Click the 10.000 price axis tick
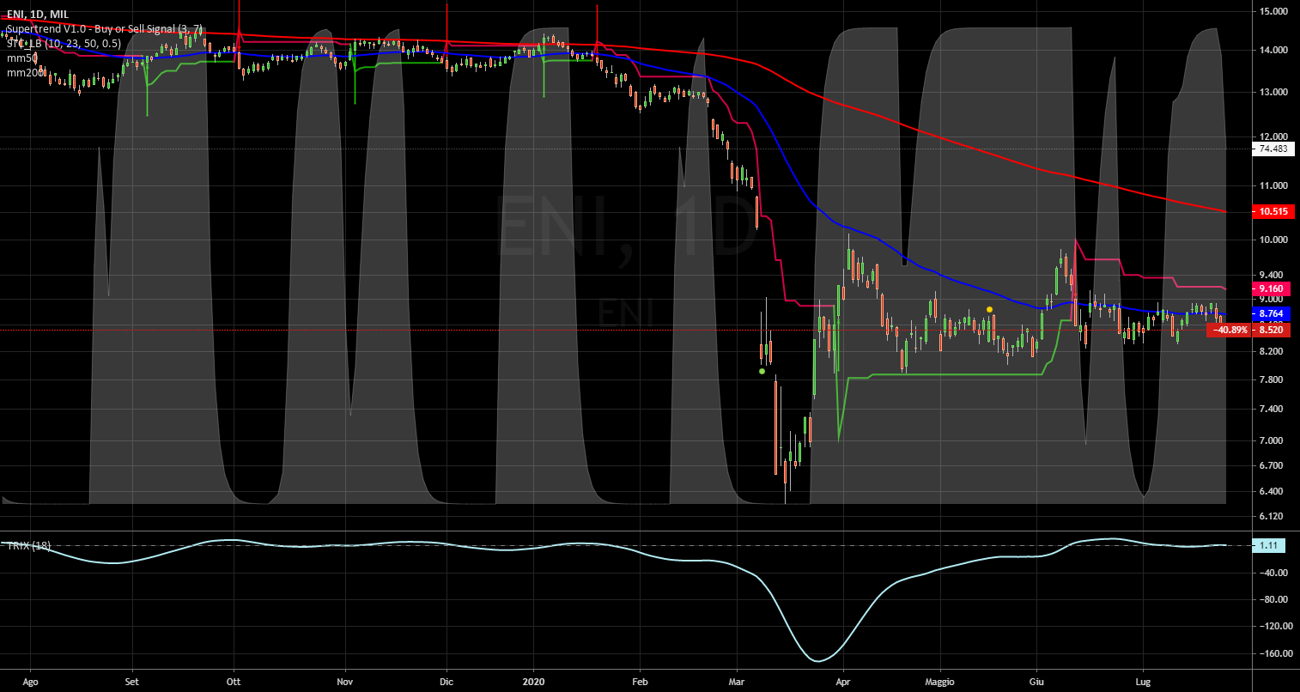 (1273, 240)
